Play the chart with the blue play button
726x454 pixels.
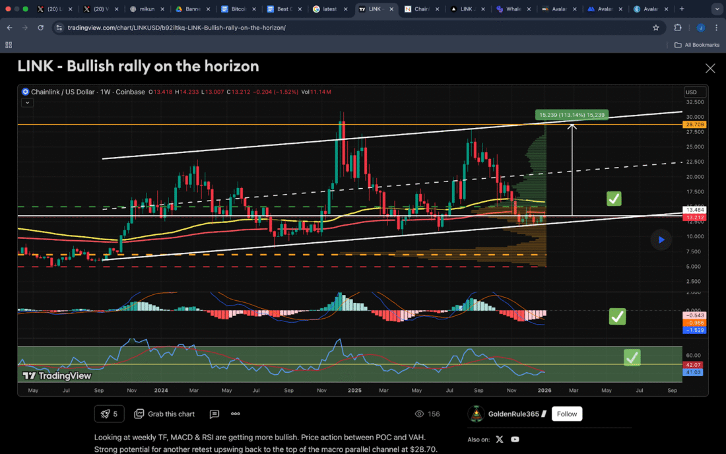(661, 240)
